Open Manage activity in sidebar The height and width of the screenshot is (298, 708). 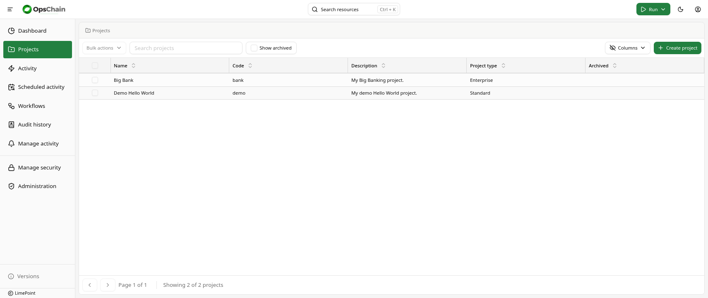[x=38, y=143]
